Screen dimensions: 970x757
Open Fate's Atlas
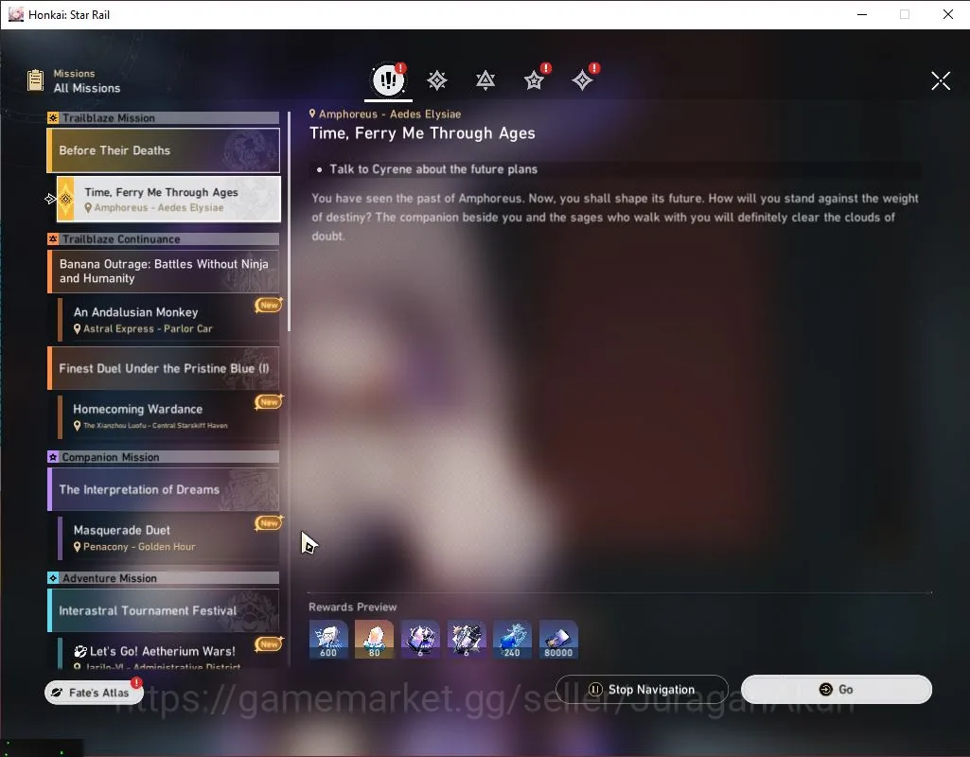(x=93, y=692)
